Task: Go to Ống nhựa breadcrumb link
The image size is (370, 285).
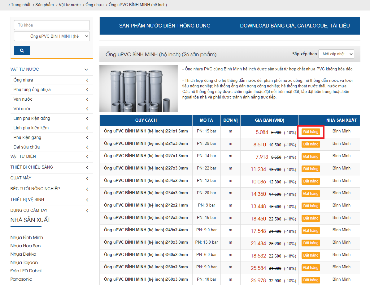Action: (x=94, y=5)
